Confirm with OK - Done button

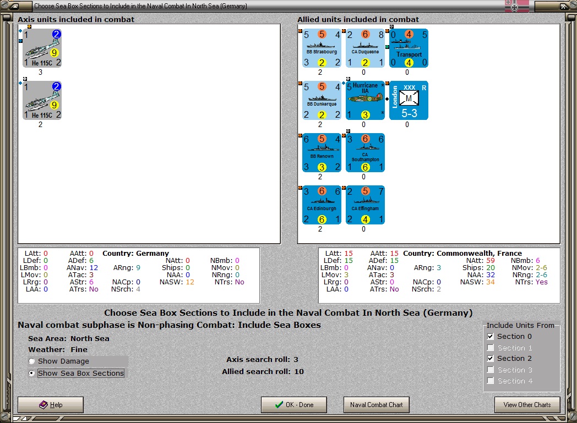(x=294, y=405)
